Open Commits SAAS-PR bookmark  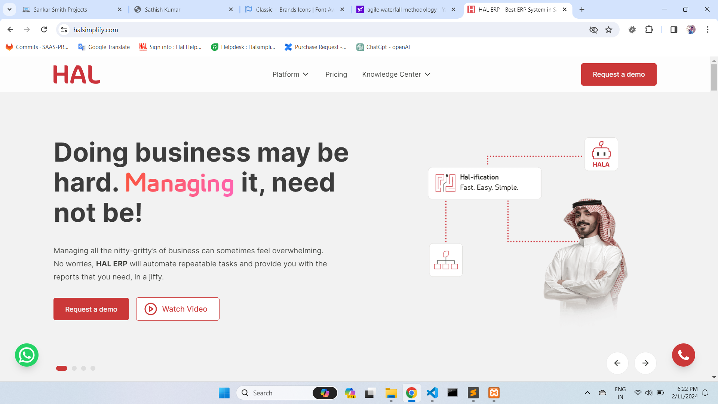pyautogui.click(x=37, y=47)
